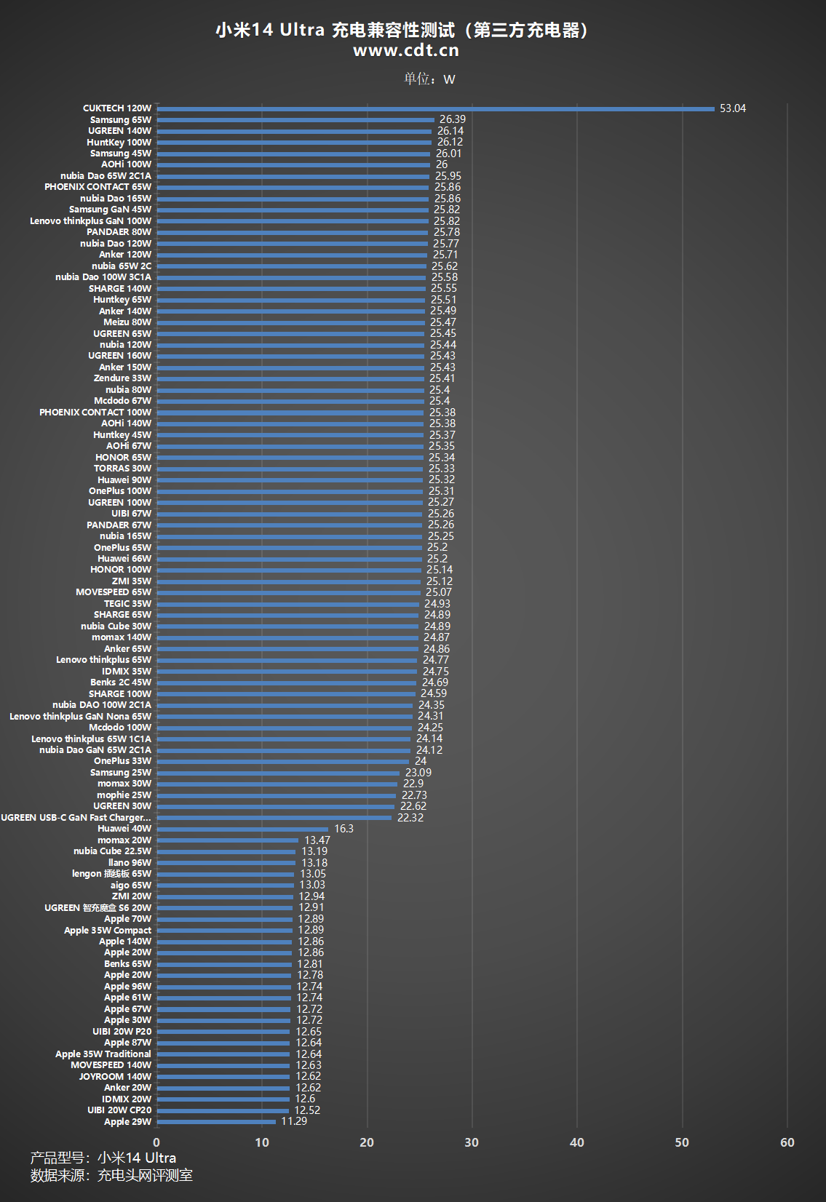The image size is (826, 1202).
Task: Click the SHARGE 140W label
Action: pyautogui.click(x=120, y=289)
